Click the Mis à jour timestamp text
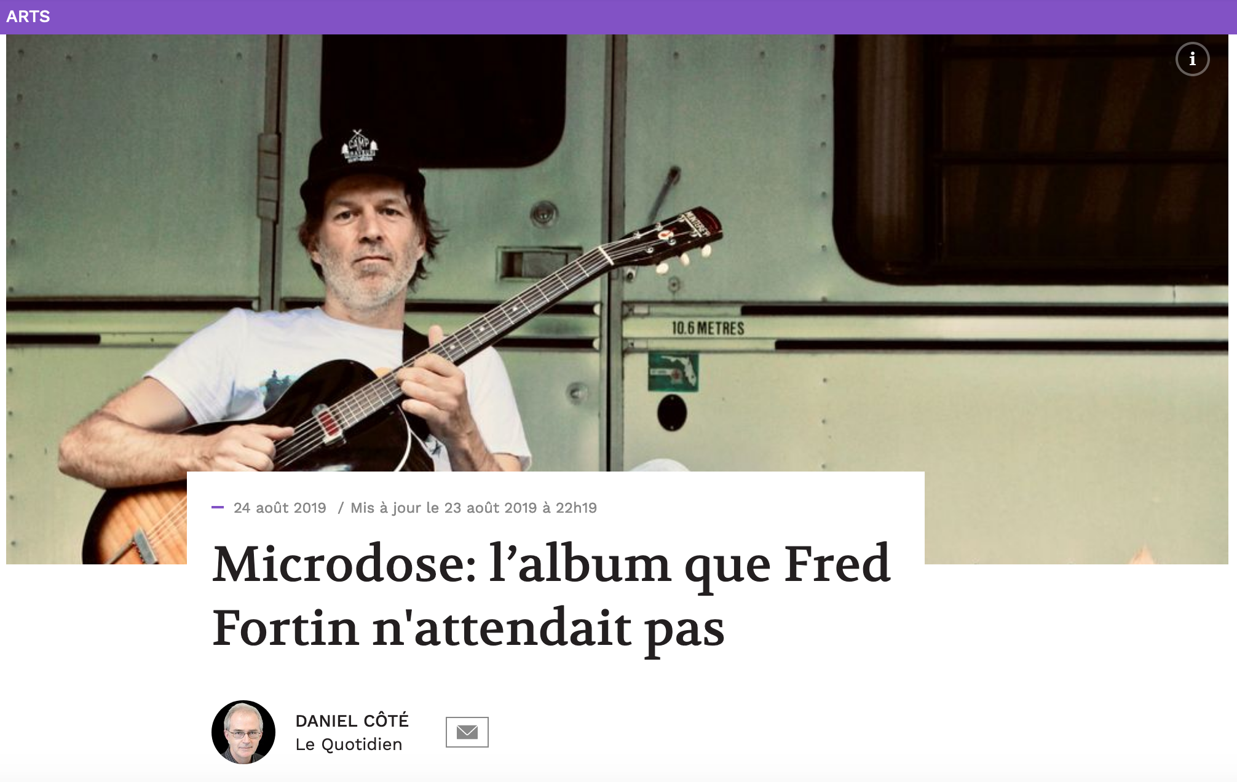Image resolution: width=1237 pixels, height=782 pixels. pyautogui.click(x=473, y=508)
